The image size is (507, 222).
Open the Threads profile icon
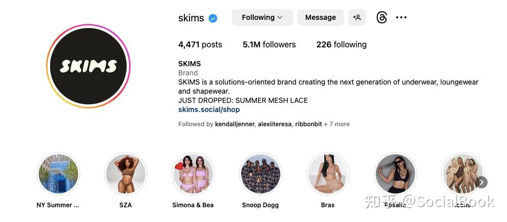pyautogui.click(x=381, y=17)
